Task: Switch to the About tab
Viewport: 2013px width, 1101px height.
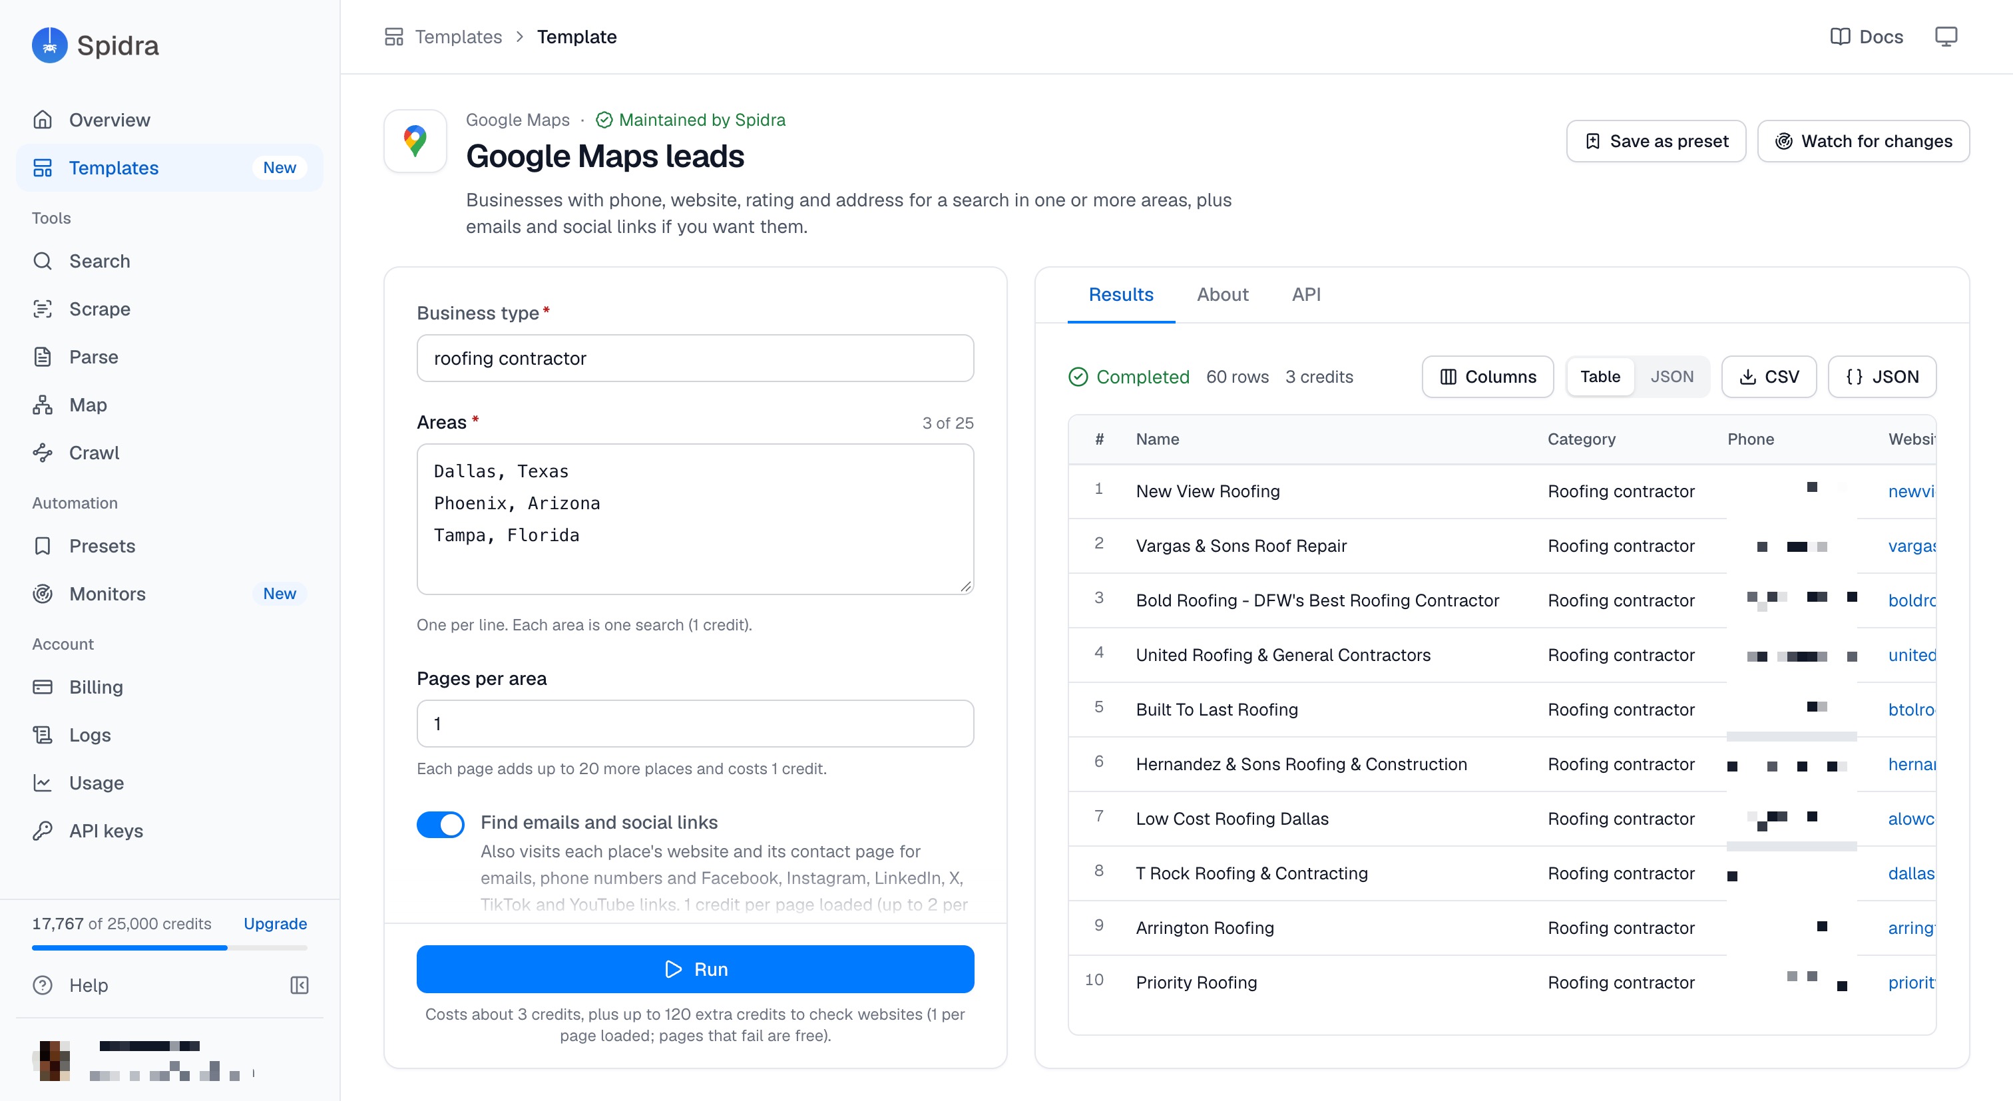Action: (1222, 295)
